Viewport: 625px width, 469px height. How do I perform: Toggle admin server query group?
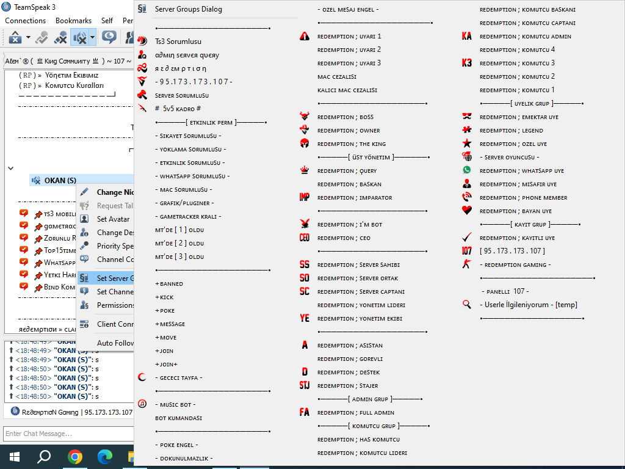(x=187, y=55)
